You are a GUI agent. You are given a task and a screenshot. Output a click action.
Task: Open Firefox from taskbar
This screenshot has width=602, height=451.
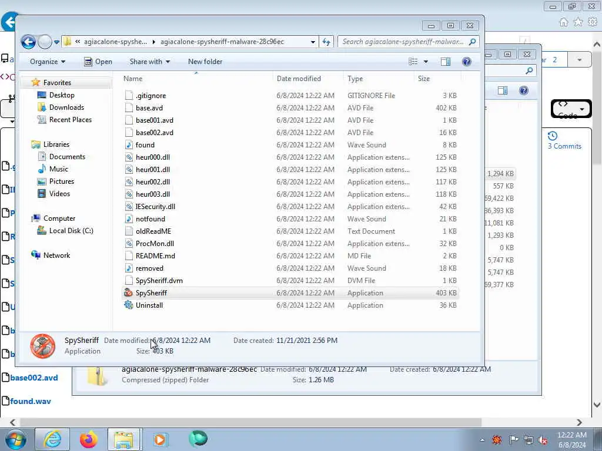tap(88, 439)
